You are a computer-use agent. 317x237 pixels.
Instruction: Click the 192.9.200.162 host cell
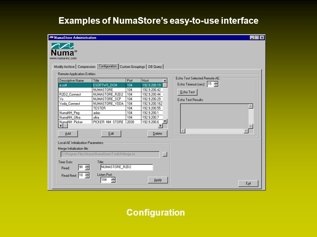pos(152,104)
